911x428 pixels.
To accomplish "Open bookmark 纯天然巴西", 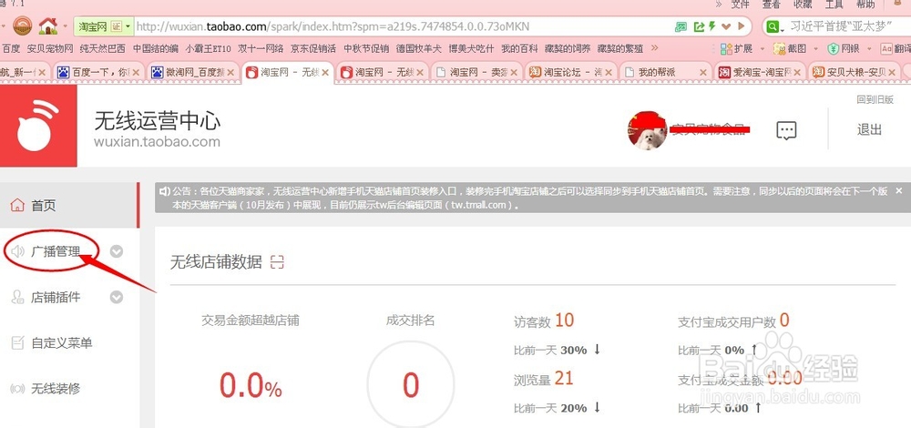I will [x=103, y=49].
